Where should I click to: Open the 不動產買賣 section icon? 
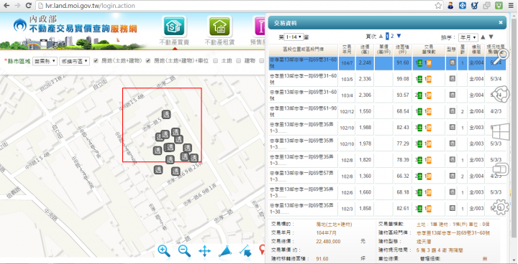174,27
